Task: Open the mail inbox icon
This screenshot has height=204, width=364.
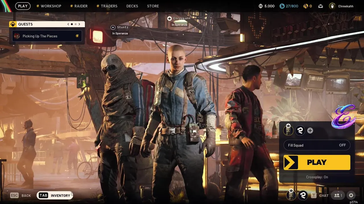Action: [x=320, y=6]
